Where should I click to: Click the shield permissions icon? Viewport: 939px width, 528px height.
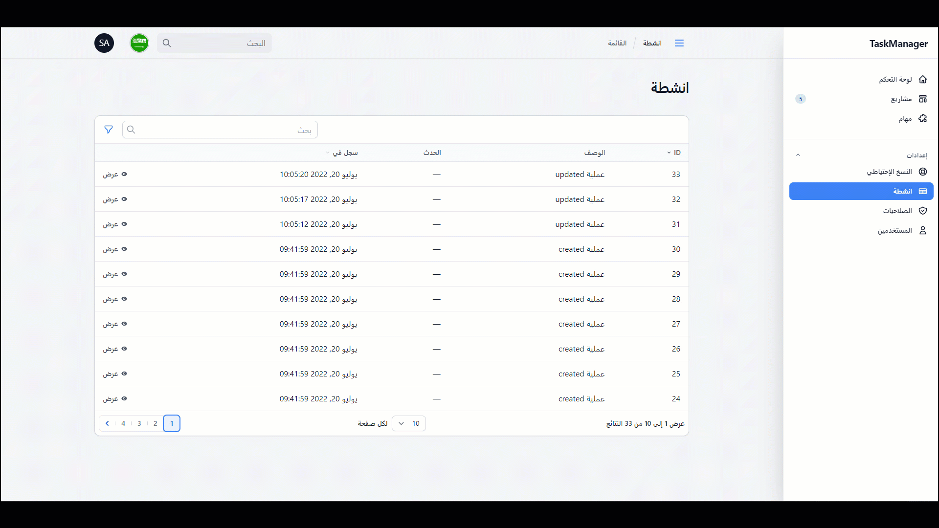[923, 211]
